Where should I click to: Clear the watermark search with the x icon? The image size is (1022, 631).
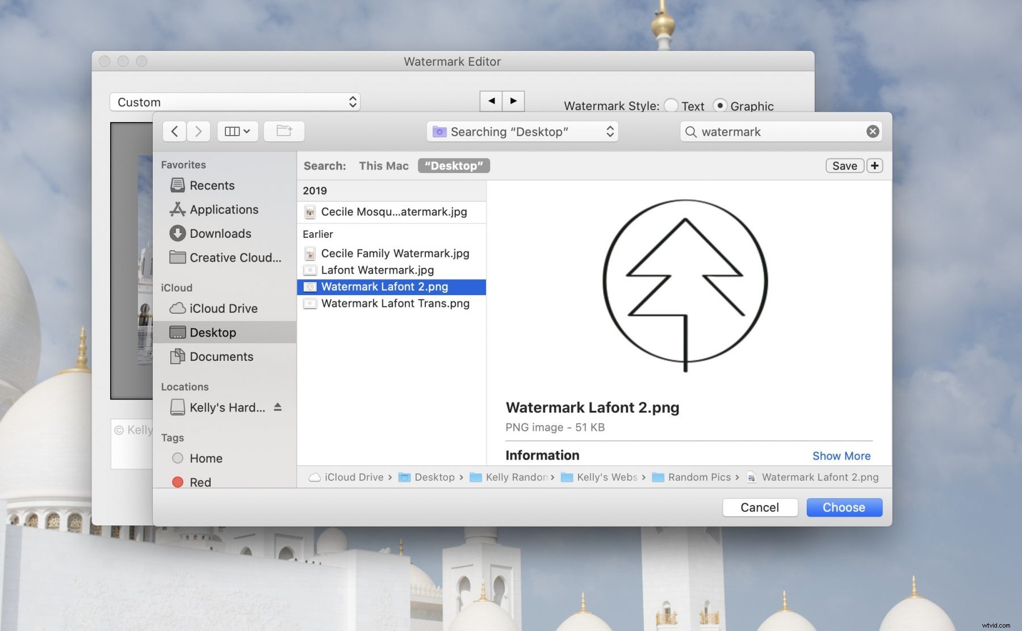coord(872,131)
